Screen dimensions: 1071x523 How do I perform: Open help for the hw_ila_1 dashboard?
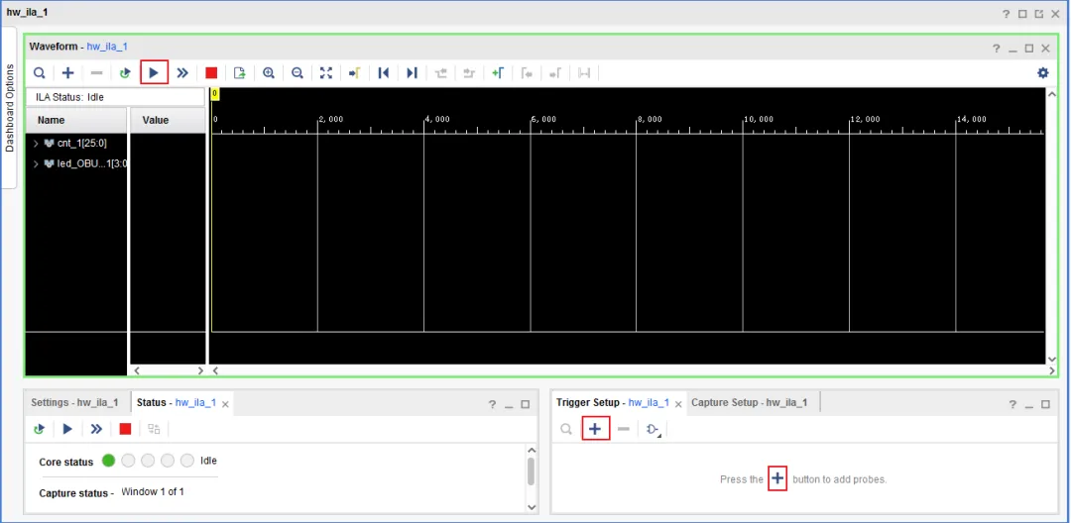(1007, 14)
